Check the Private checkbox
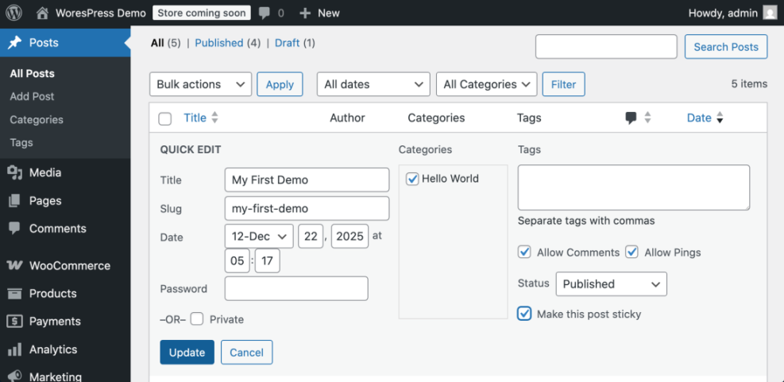This screenshot has width=784, height=382. 197,319
